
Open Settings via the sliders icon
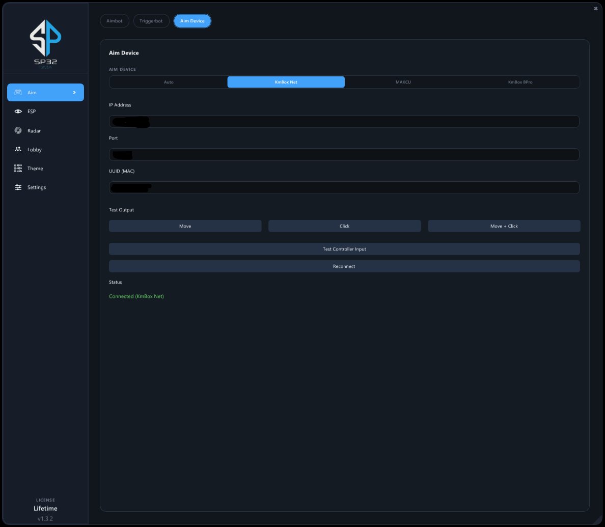(18, 187)
